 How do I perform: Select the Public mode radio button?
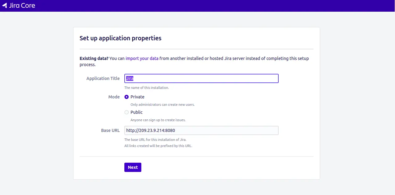(127, 112)
